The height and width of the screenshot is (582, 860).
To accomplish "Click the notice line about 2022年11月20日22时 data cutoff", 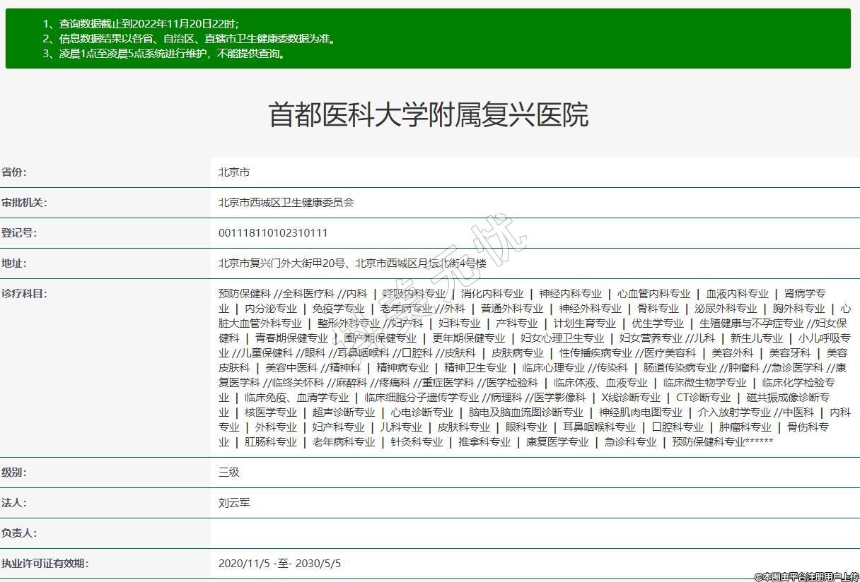I will click(140, 24).
